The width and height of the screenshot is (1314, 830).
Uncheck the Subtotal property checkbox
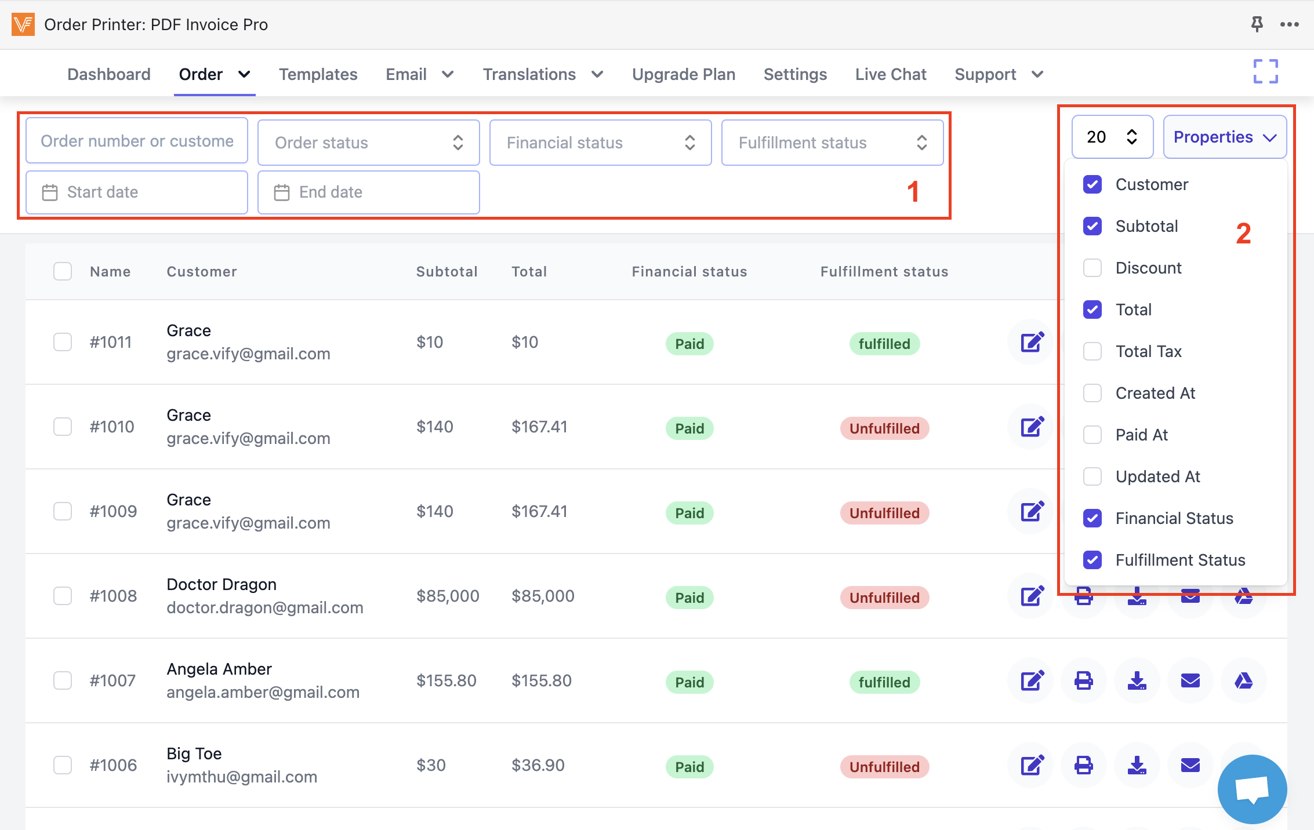coord(1092,226)
